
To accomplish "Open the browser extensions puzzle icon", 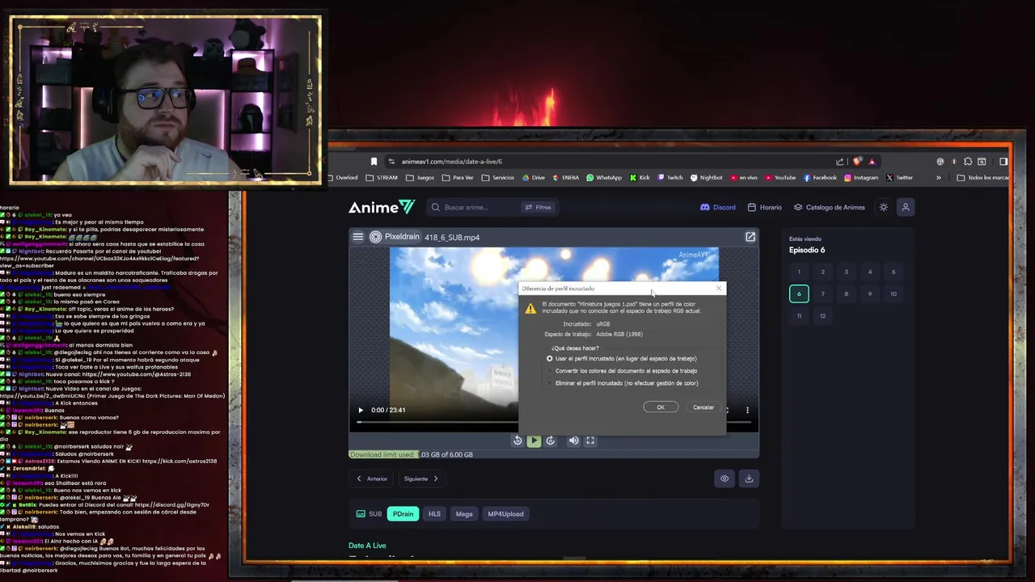I will [968, 161].
